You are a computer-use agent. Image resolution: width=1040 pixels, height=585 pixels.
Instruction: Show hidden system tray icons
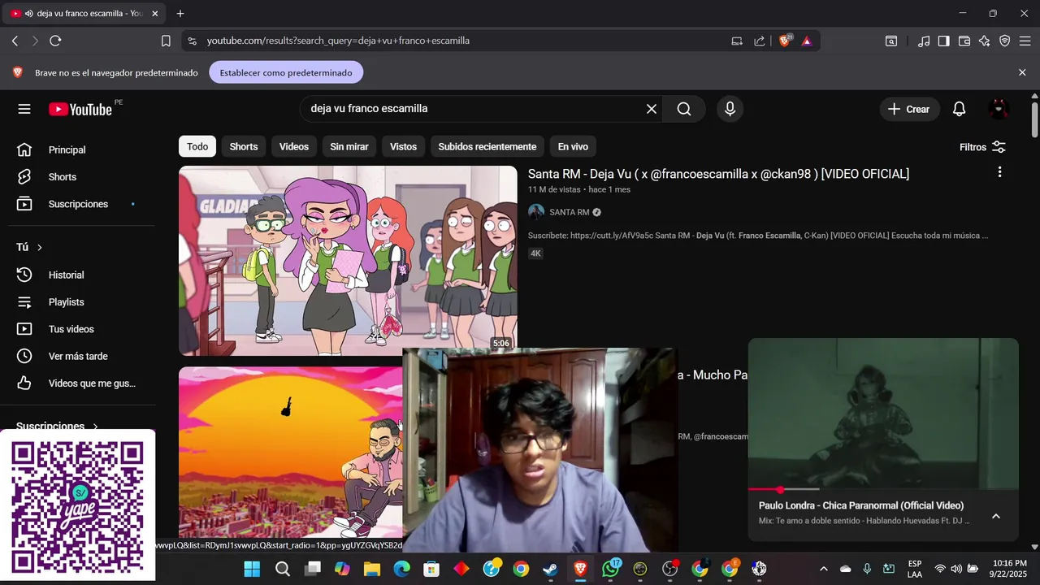click(x=824, y=569)
